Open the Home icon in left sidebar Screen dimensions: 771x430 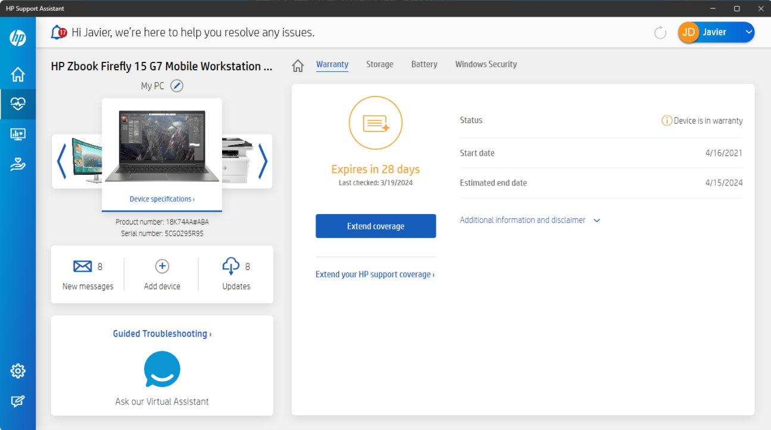[18, 74]
